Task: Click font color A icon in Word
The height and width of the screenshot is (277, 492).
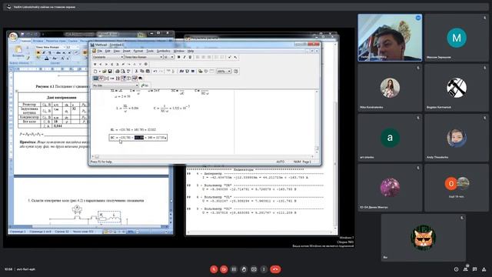Action: (x=46, y=58)
